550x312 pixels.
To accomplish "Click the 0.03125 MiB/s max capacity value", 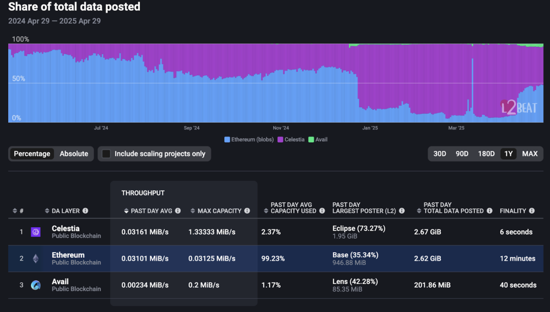I will click(212, 259).
